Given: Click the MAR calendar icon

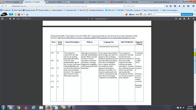Looking at the screenshot, I should (x=139, y=14).
